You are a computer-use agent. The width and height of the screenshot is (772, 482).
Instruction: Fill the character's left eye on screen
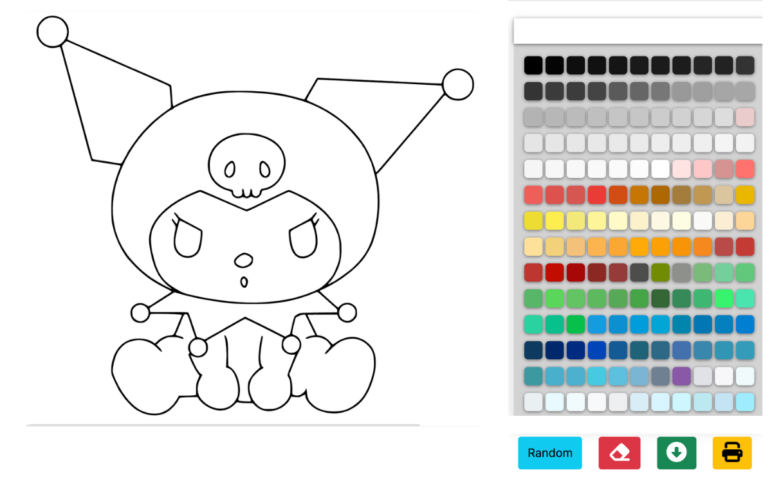pyautogui.click(x=187, y=240)
